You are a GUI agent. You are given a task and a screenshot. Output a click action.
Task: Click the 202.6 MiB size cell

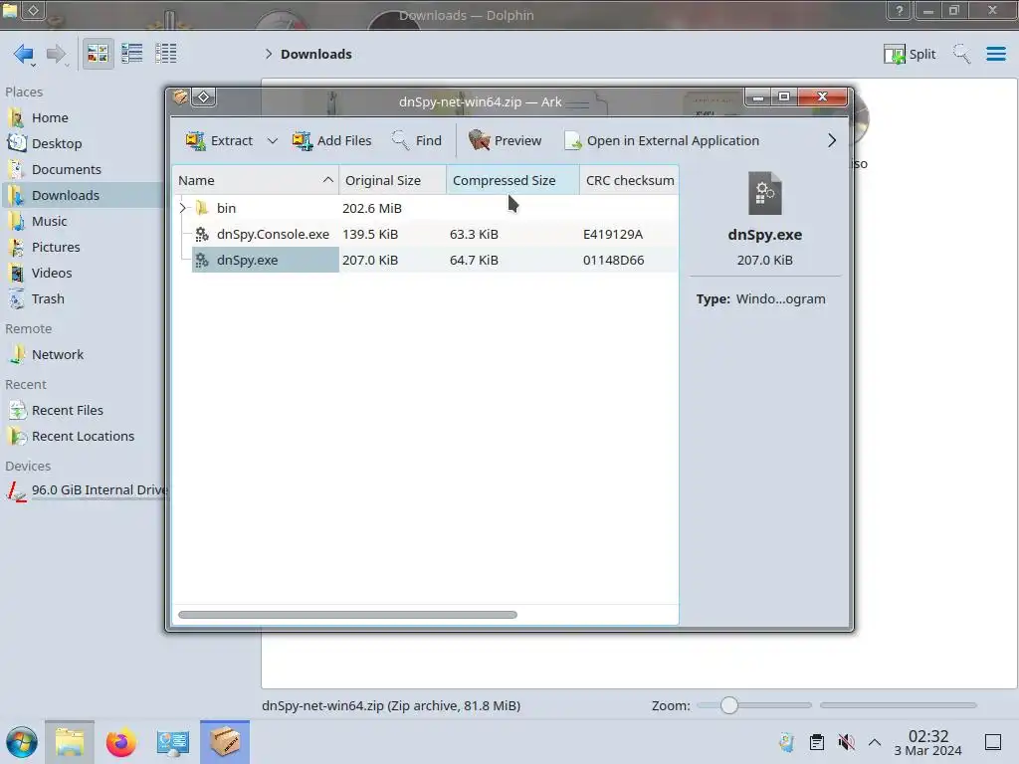coord(372,208)
